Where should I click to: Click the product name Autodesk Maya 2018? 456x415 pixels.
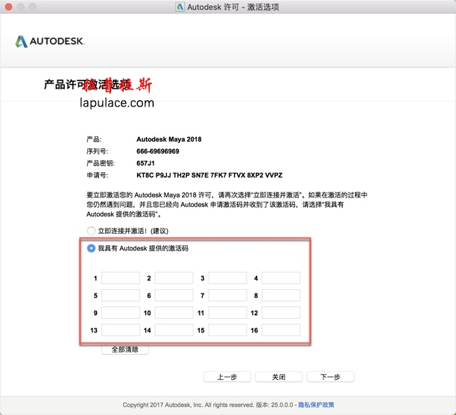(x=169, y=139)
